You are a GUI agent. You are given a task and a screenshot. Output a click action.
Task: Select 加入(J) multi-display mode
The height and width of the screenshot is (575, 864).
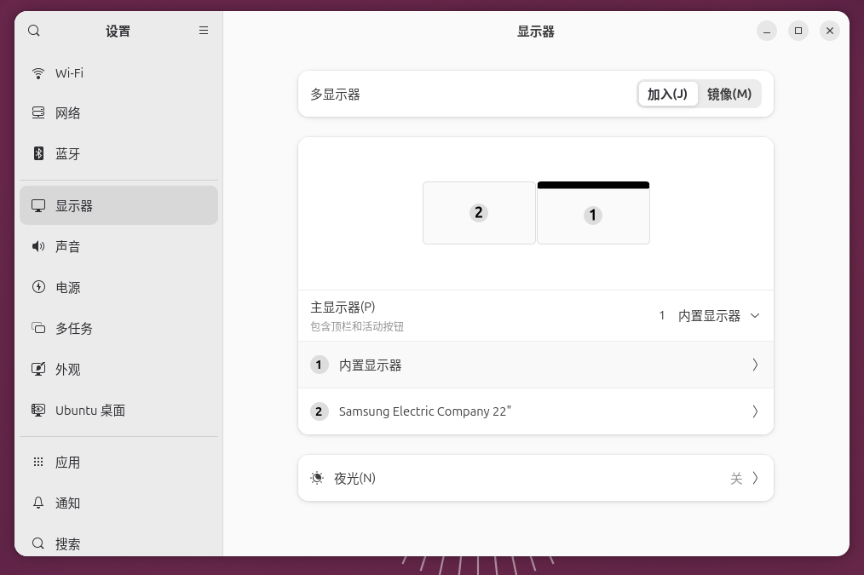click(667, 95)
